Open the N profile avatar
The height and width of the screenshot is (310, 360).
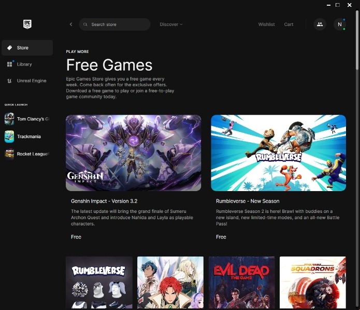340,24
